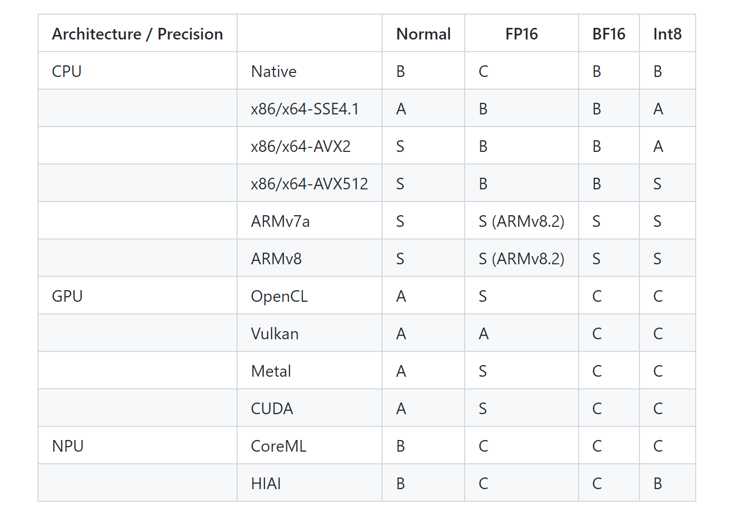Select the "x86/x64-AVX2" cell

[301, 146]
